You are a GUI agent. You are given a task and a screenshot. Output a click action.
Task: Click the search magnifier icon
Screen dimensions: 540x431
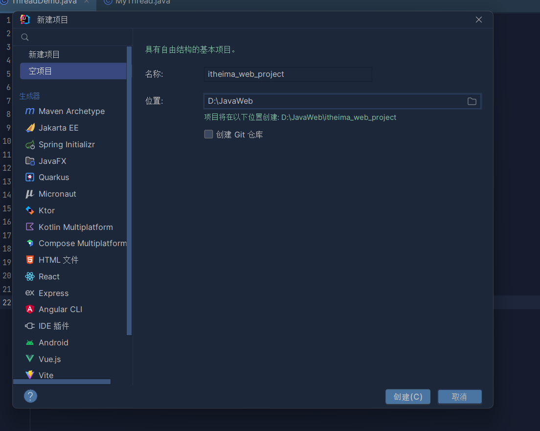click(x=25, y=37)
